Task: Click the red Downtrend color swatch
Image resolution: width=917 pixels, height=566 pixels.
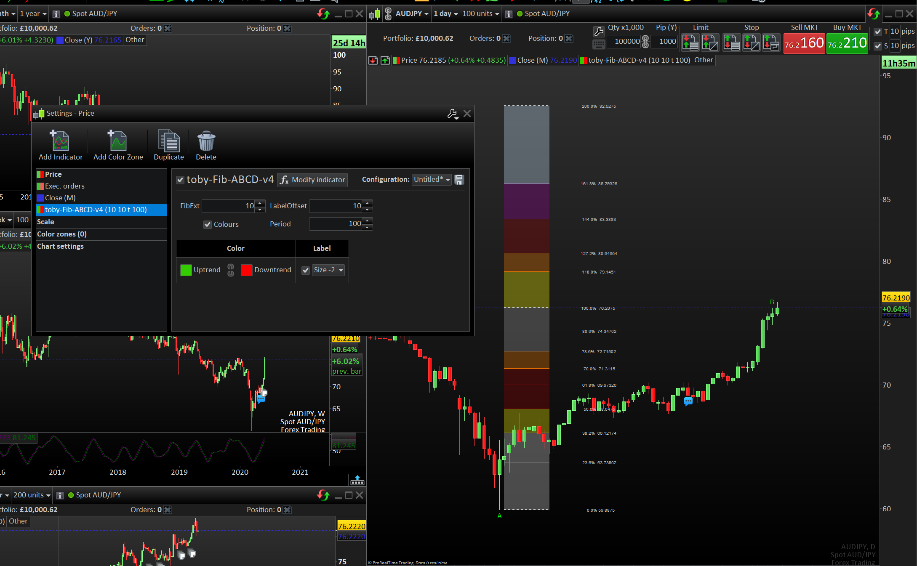Action: point(247,270)
